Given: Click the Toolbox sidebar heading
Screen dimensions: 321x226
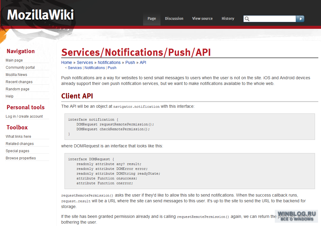Looking at the screenshot, I should tap(17, 127).
